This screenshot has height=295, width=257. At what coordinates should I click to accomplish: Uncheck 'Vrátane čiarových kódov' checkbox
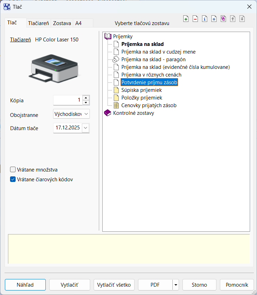pos(13,180)
